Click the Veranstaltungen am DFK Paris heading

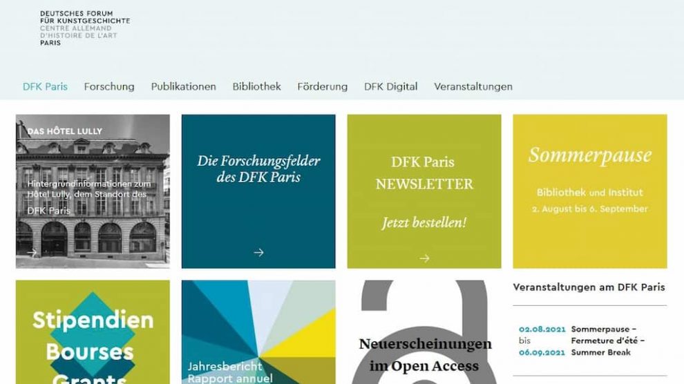(589, 287)
